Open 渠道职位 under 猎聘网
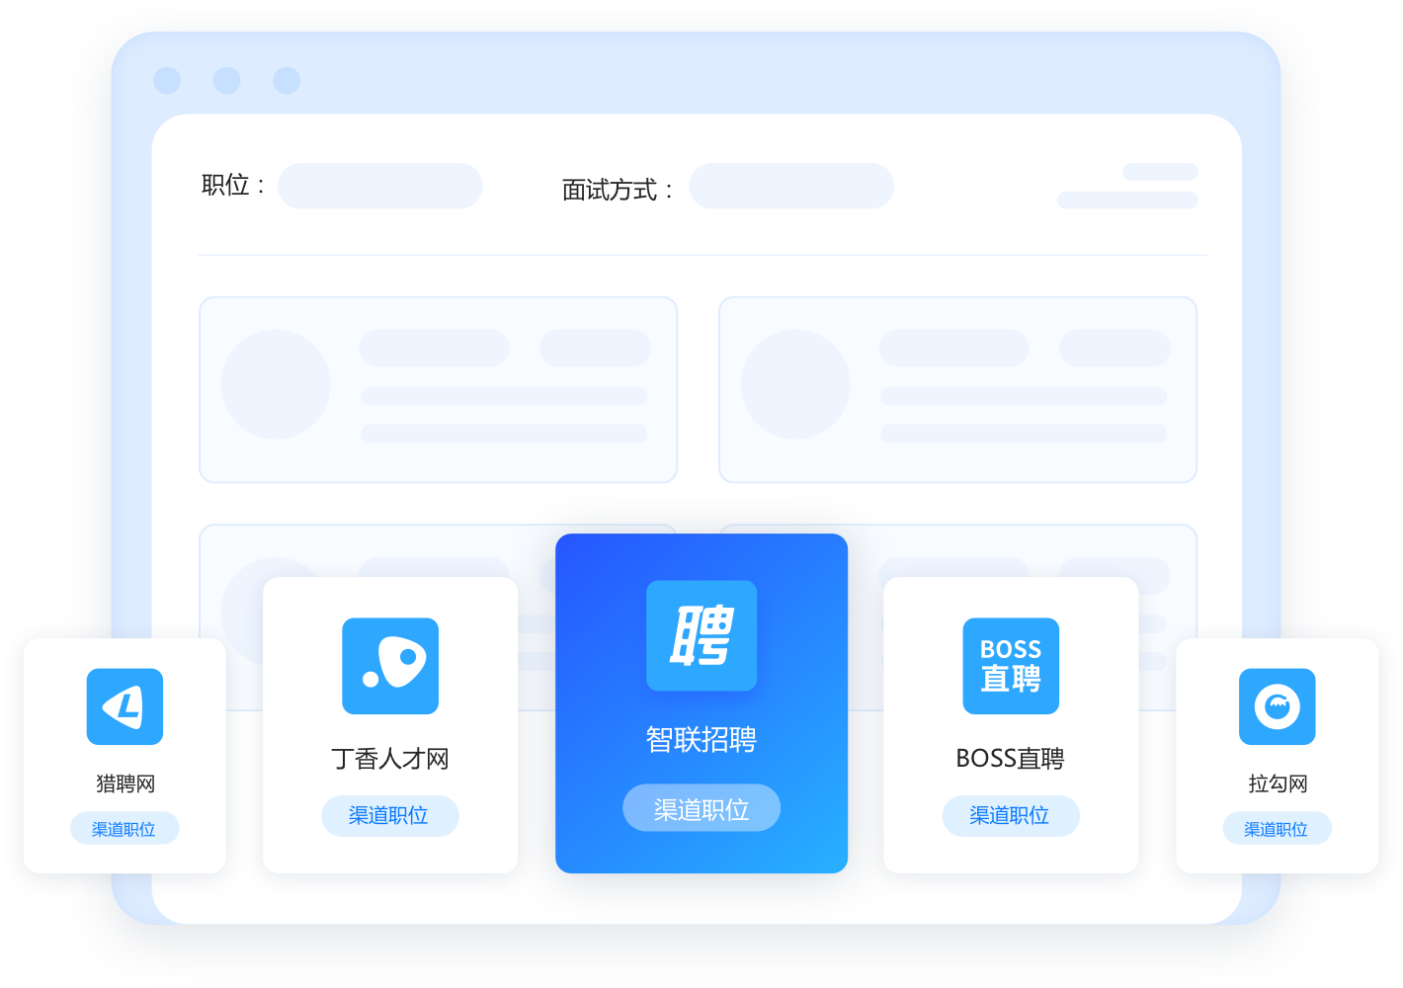The width and height of the screenshot is (1403, 988). [124, 829]
